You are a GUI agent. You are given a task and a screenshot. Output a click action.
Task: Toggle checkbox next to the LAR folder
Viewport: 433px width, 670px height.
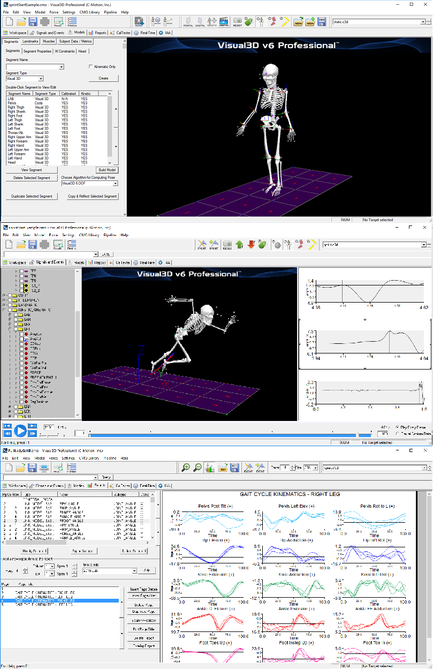click(16, 319)
